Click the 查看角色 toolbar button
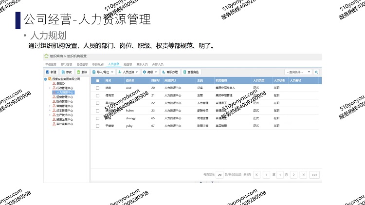Image resolution: width=365 pixels, height=205 pixels. coord(191,72)
